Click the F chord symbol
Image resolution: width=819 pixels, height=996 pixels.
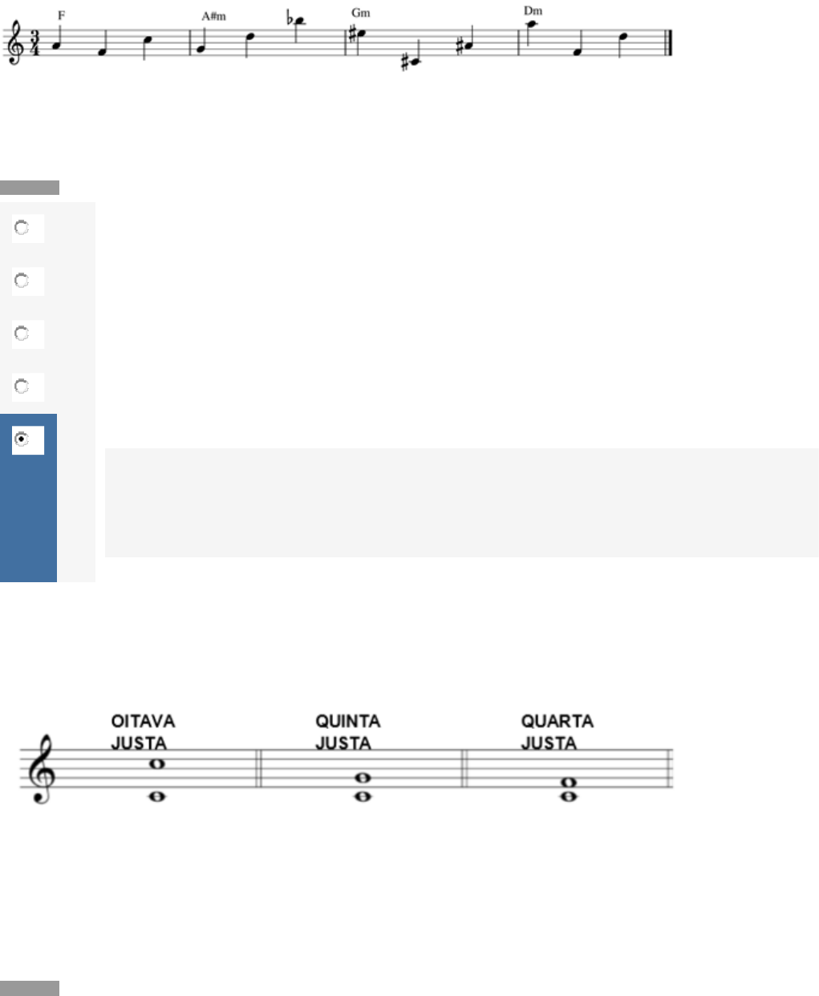tap(62, 15)
